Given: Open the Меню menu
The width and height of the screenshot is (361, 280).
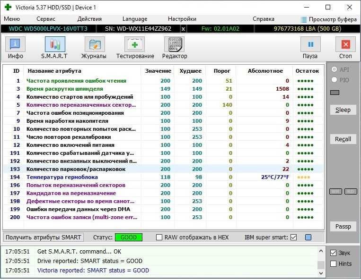Looking at the screenshot, I should (x=12, y=19).
